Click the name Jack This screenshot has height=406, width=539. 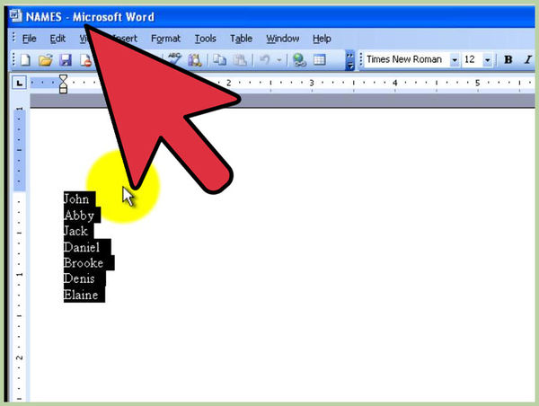click(75, 231)
